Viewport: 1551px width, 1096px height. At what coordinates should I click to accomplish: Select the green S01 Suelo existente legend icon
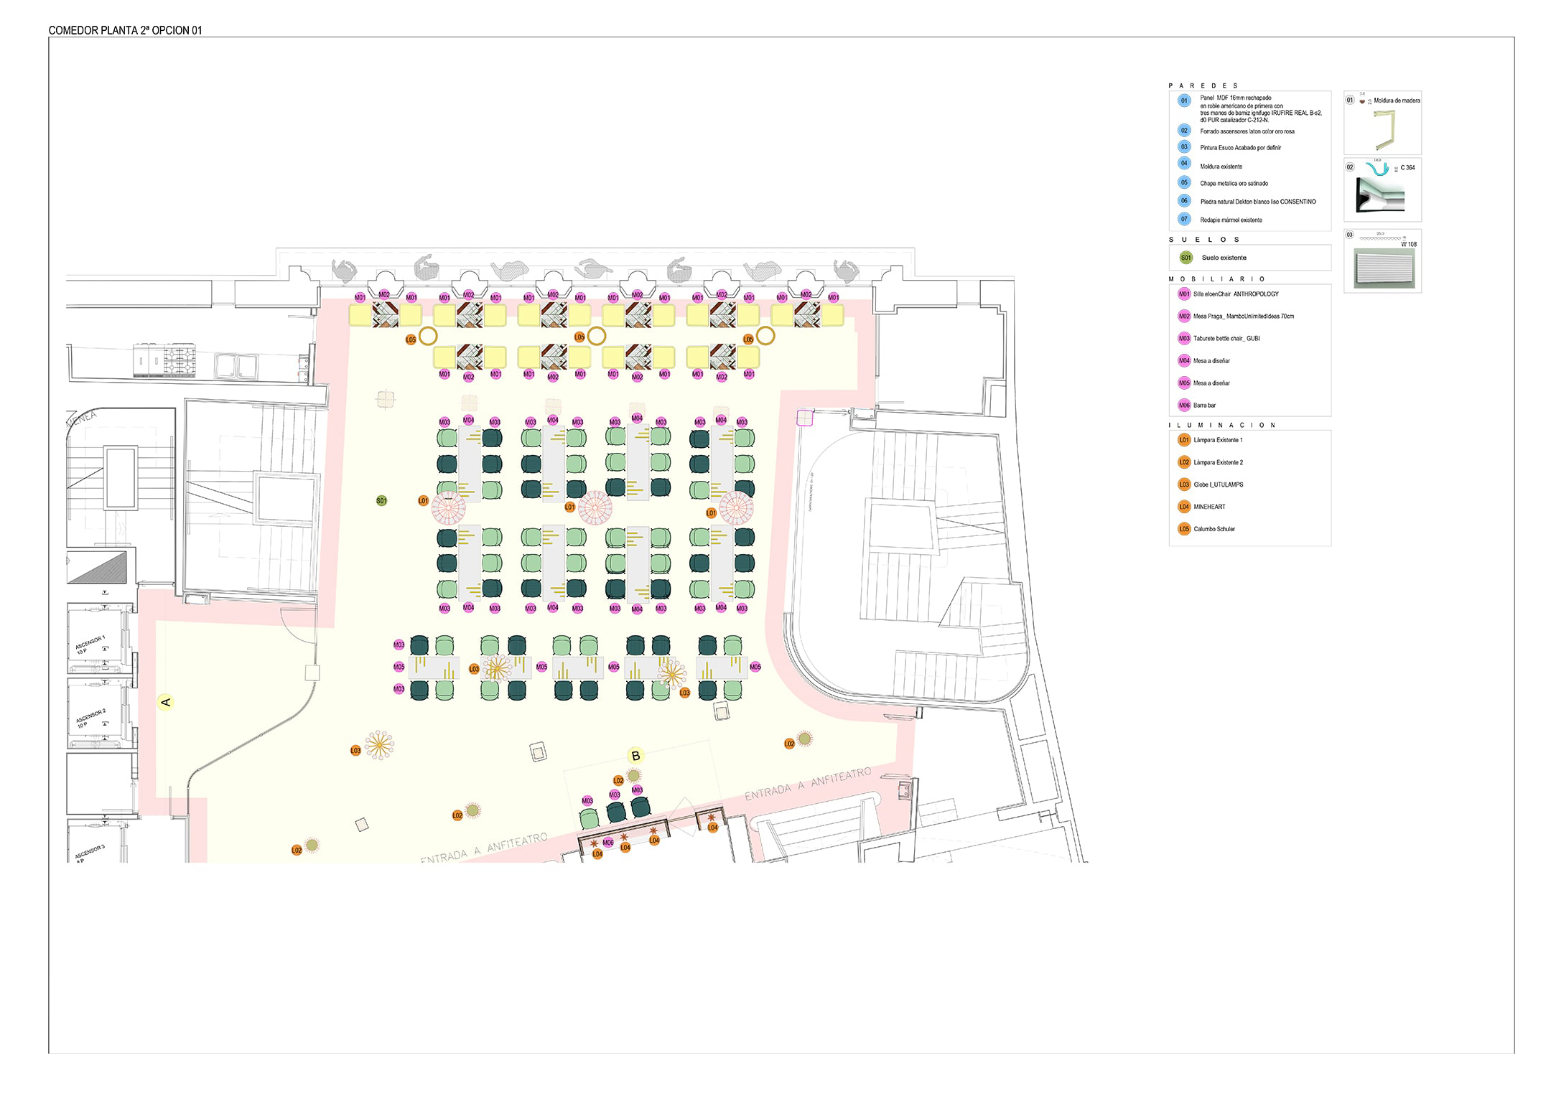click(1186, 258)
